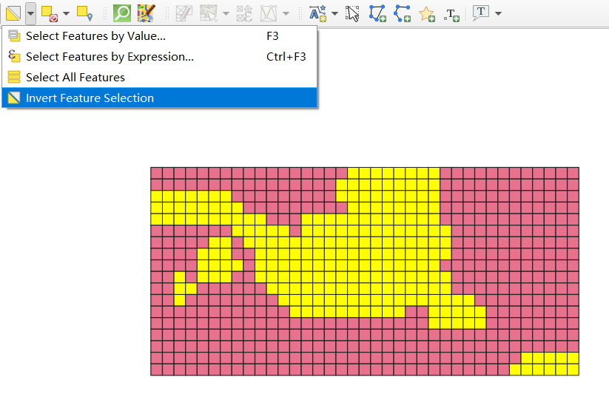
Task: Collapse the selection tools dropdown arrow
Action: [x=30, y=13]
